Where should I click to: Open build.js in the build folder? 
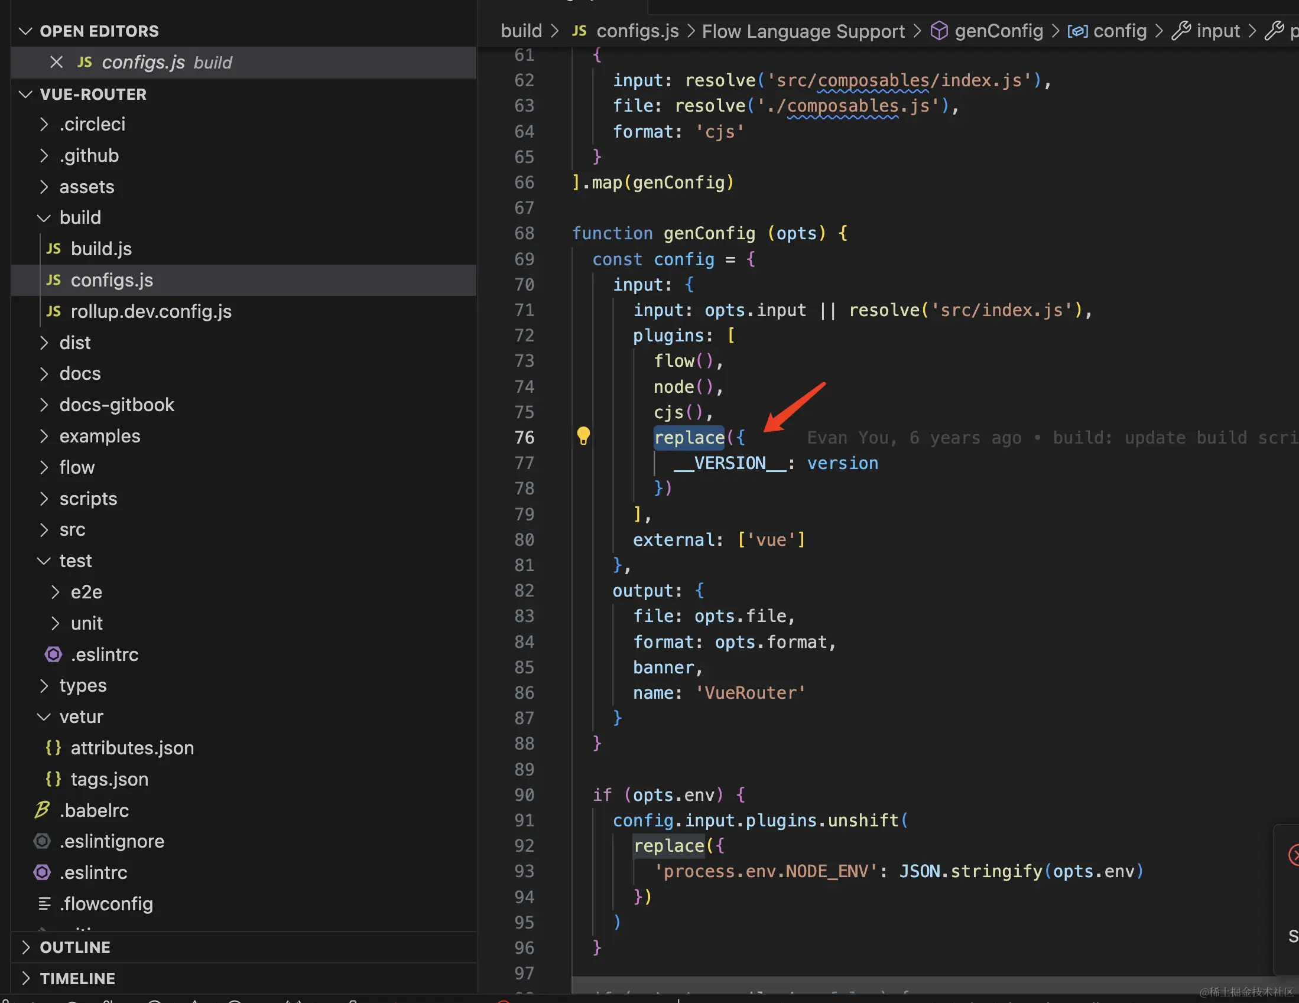[x=100, y=249]
